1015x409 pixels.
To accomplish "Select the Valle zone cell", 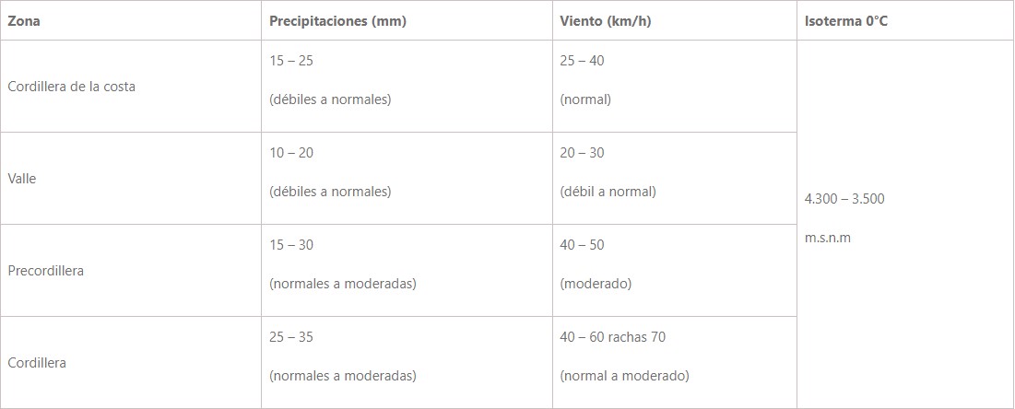I will pyautogui.click(x=22, y=179).
